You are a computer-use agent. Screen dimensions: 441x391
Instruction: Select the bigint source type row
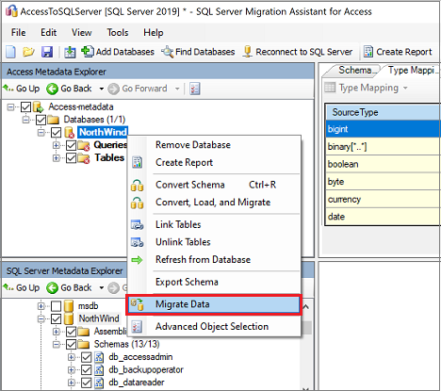[x=383, y=129]
